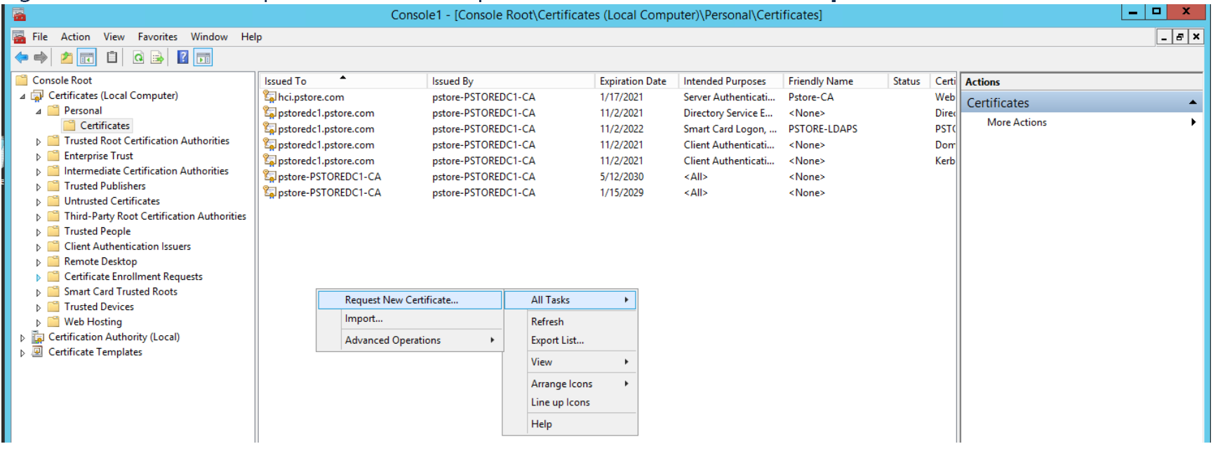1218x451 pixels.
Task: Collapse the Personal folder in tree
Action: pyautogui.click(x=39, y=112)
